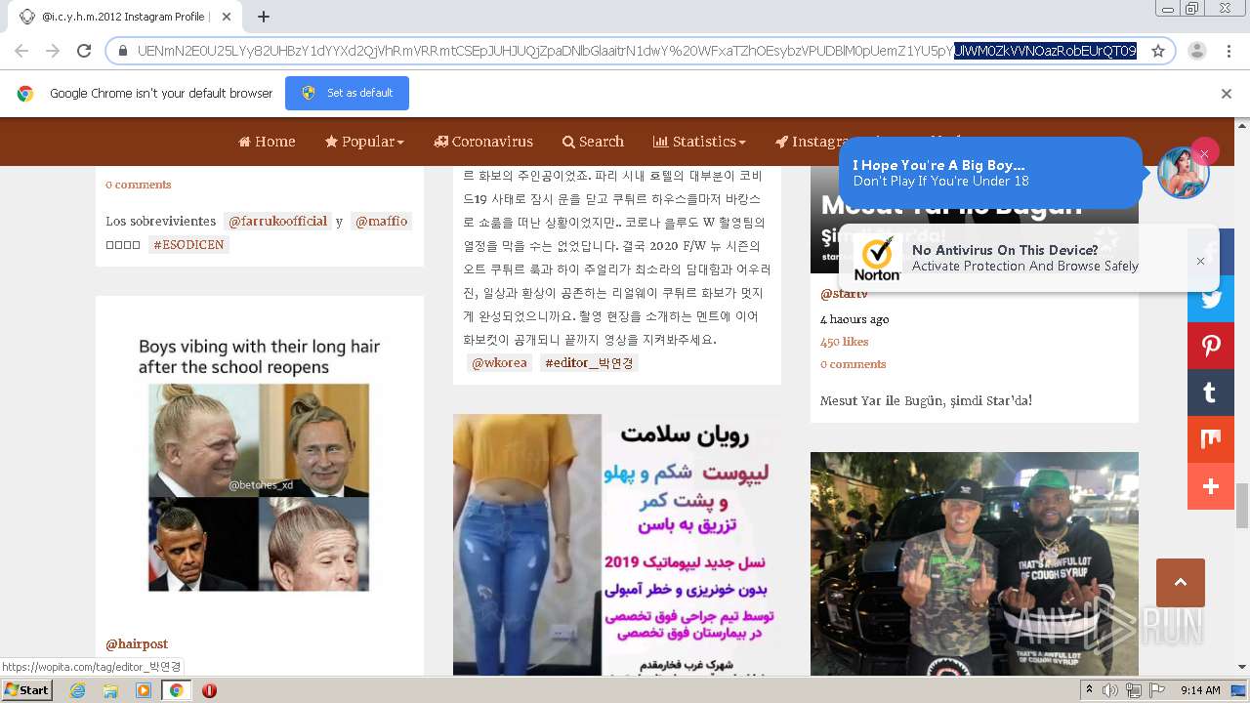Open @hairpost profile link
Viewport: 1250px width, 703px height.
coord(137,644)
